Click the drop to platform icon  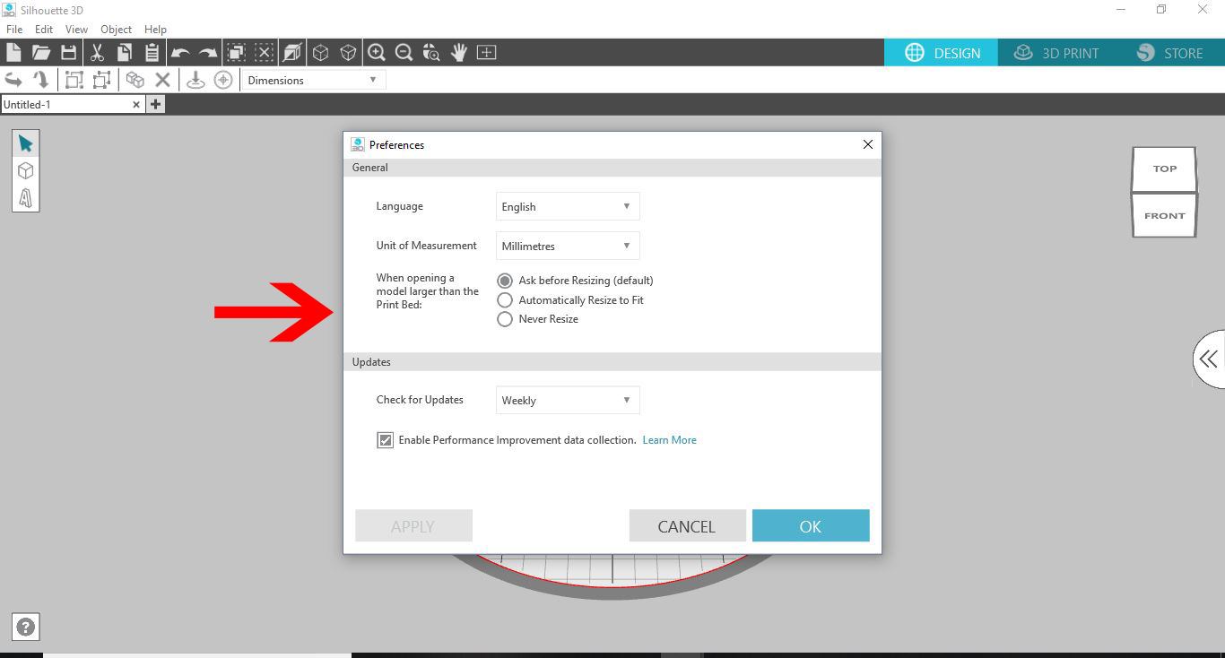click(195, 79)
